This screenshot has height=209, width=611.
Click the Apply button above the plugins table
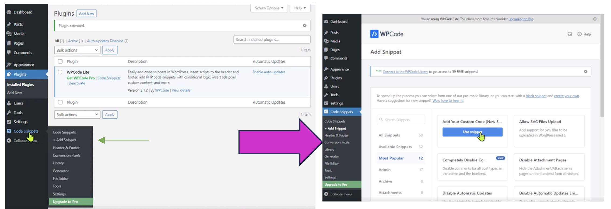[x=110, y=50]
